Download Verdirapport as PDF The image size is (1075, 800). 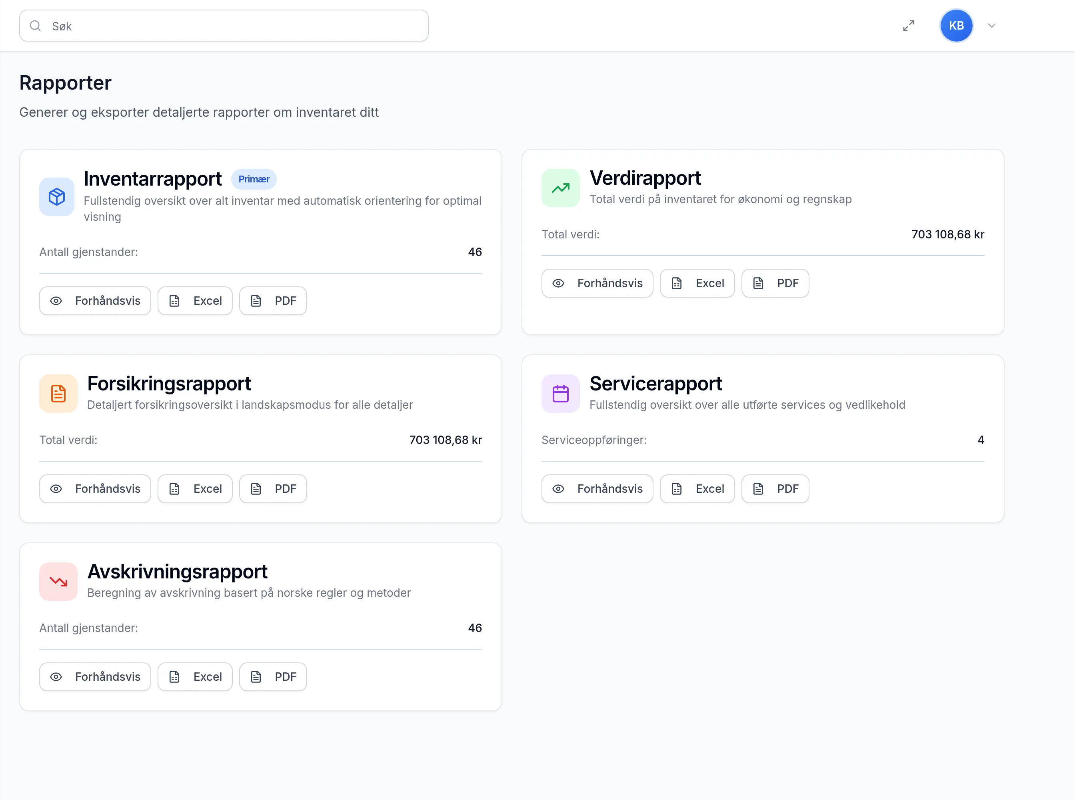(x=775, y=283)
